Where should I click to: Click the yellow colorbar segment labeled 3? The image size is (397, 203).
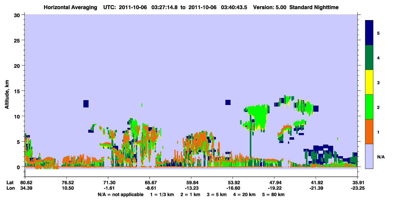click(369, 82)
